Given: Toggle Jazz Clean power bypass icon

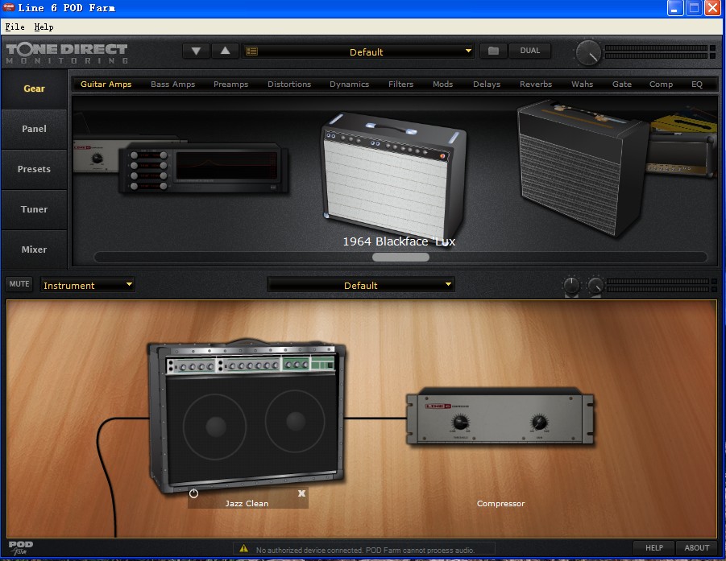Looking at the screenshot, I should pyautogui.click(x=193, y=493).
